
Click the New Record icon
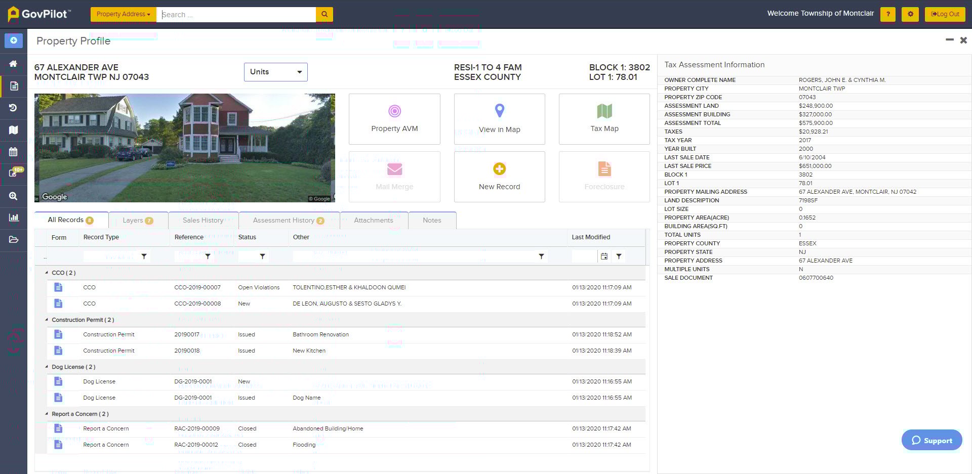499,176
